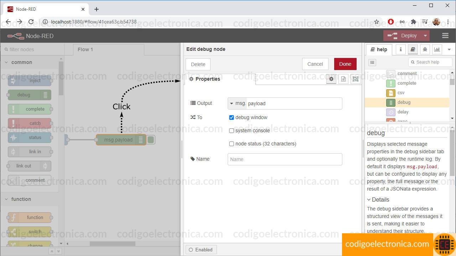
Task: Open a new browser tab
Action: 97,9
